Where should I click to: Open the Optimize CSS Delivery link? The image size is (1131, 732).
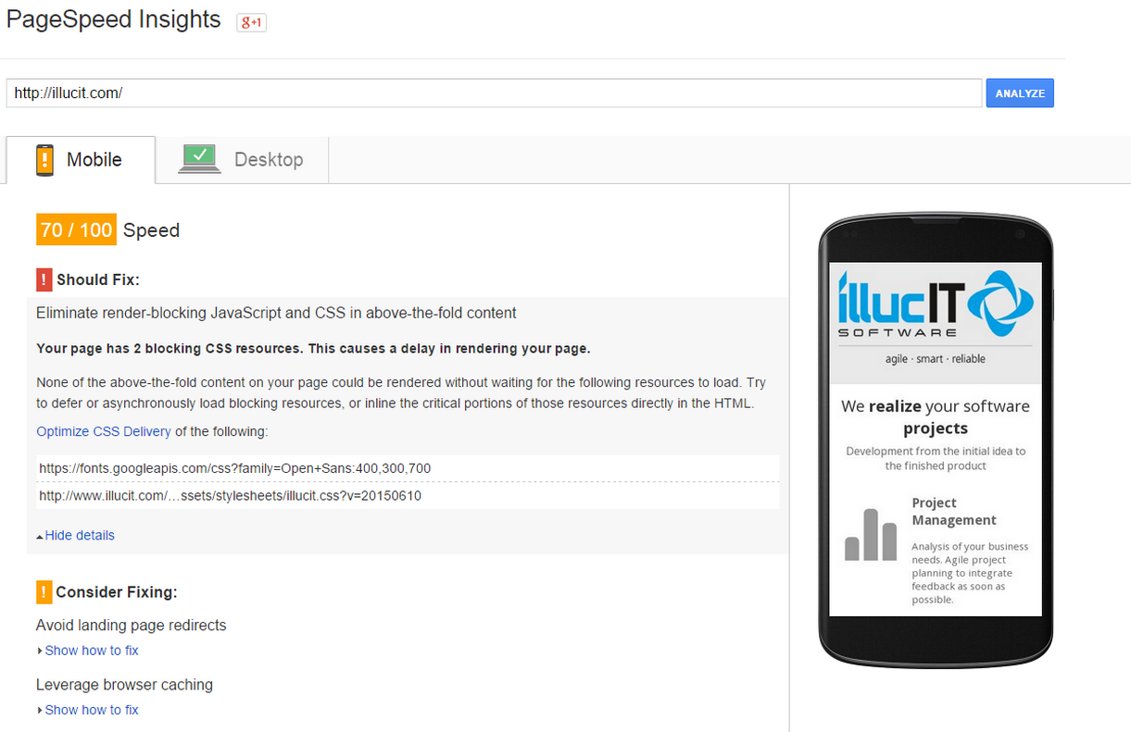[x=104, y=431]
